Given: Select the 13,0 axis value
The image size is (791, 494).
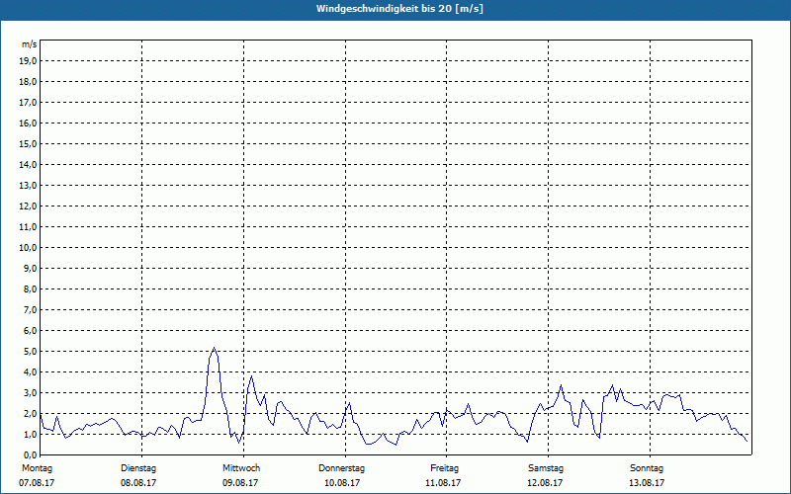Looking at the screenshot, I should pyautogui.click(x=29, y=185).
